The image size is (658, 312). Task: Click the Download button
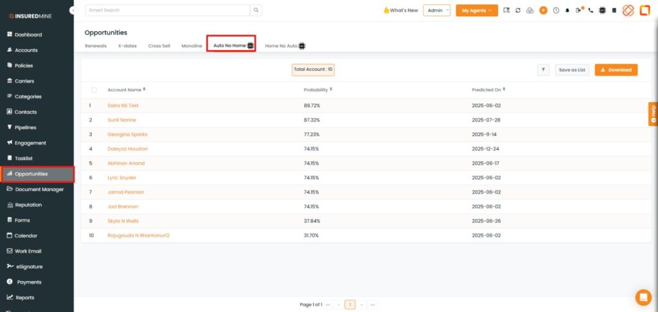pyautogui.click(x=616, y=69)
